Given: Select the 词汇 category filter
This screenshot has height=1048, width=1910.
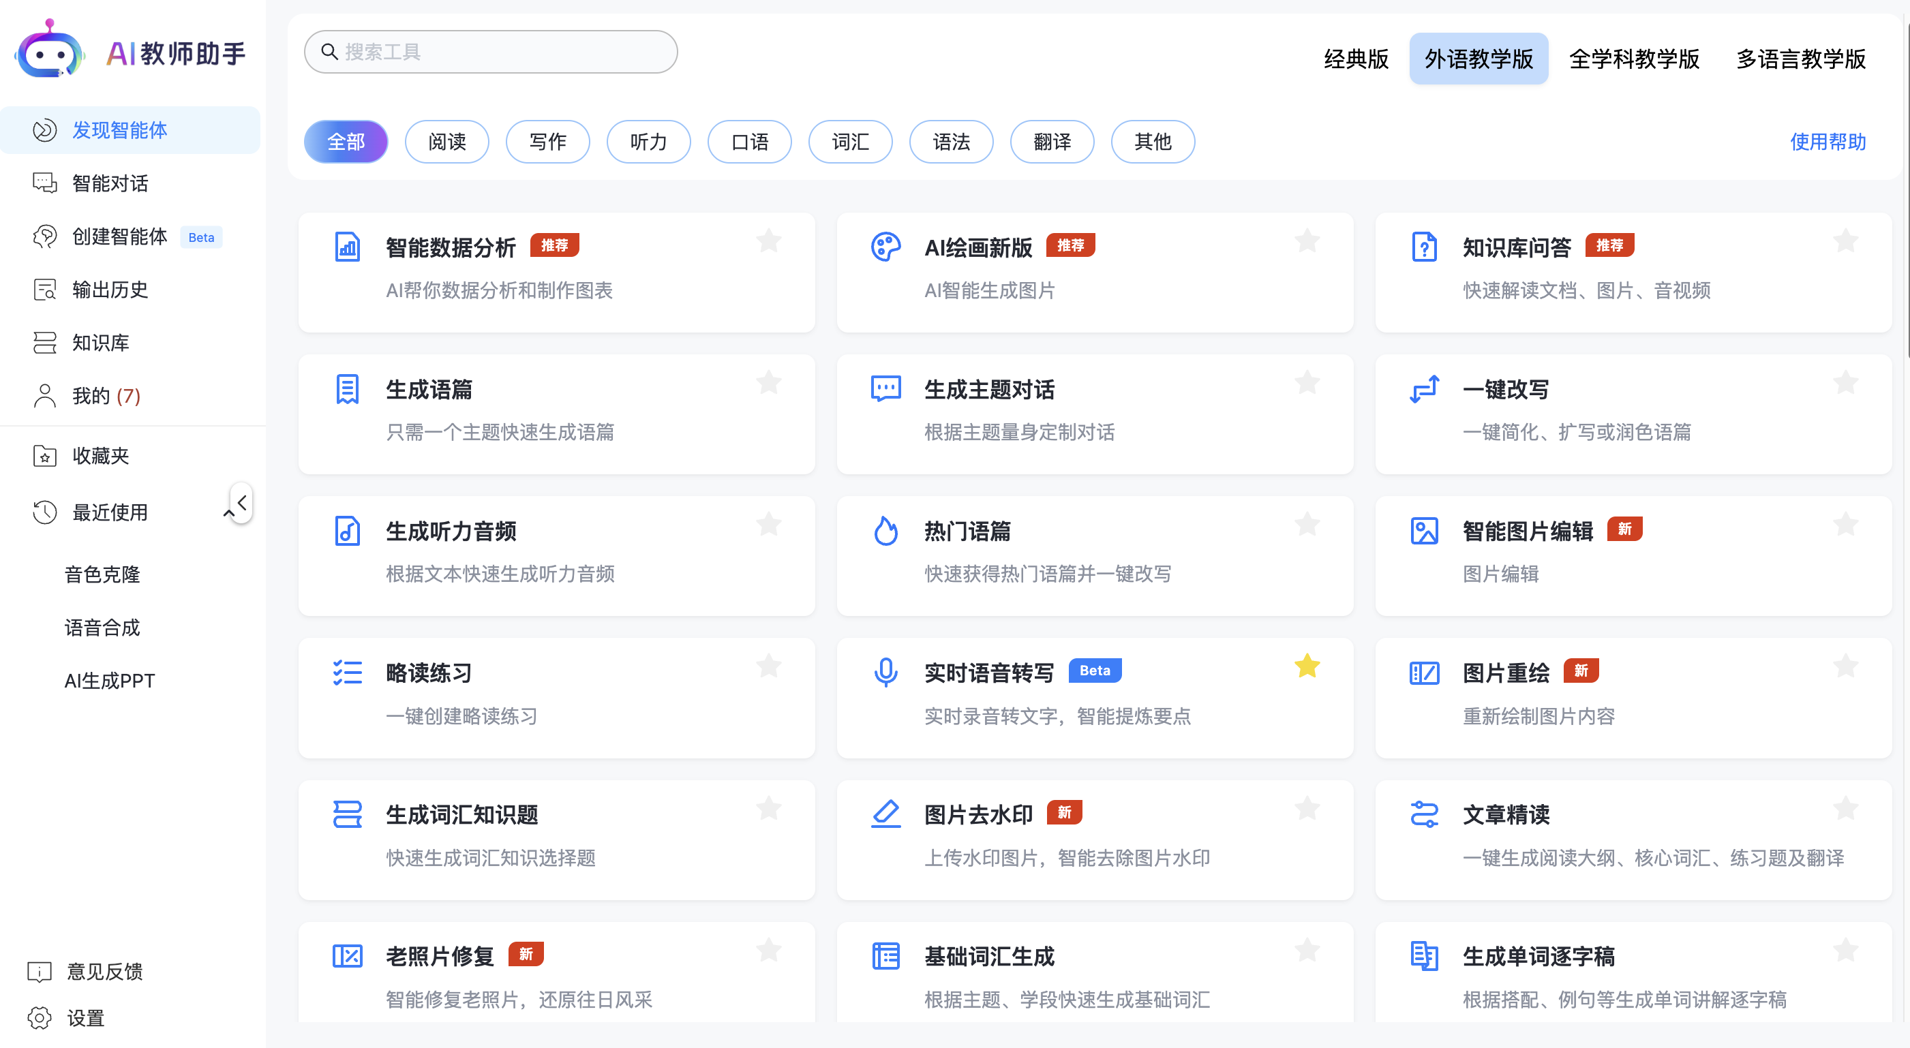Looking at the screenshot, I should click(850, 142).
